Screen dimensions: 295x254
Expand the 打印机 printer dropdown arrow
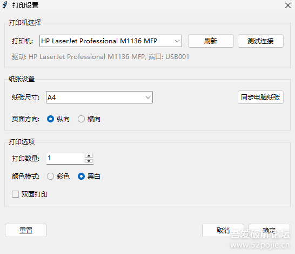point(177,41)
